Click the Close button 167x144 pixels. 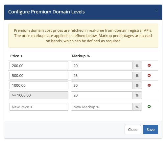coord(133,130)
